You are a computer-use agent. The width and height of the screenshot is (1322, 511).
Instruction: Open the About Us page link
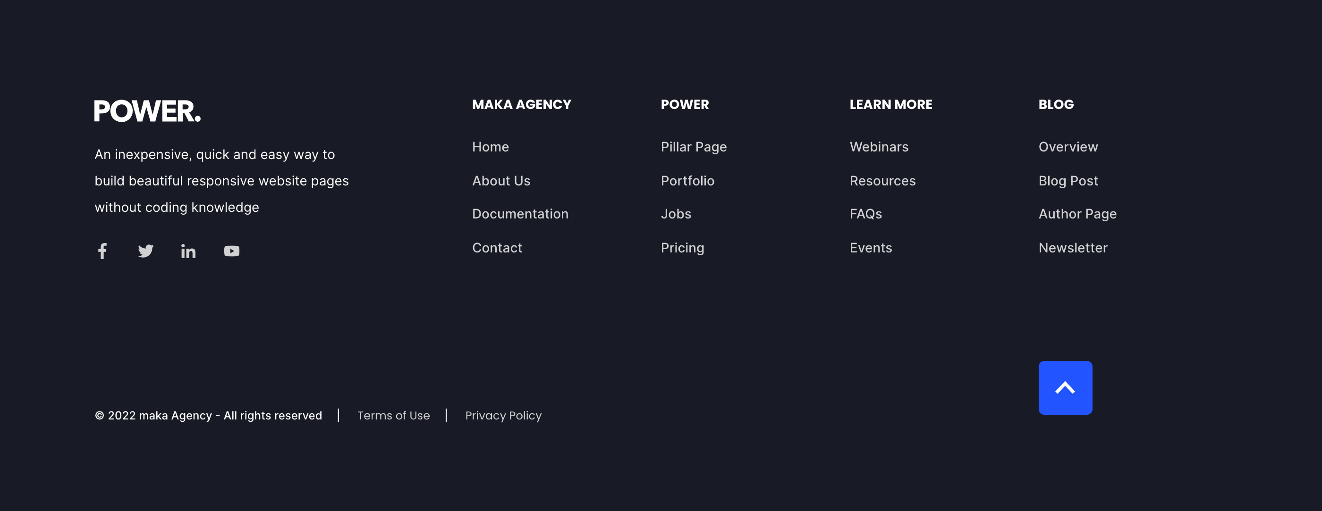[501, 181]
